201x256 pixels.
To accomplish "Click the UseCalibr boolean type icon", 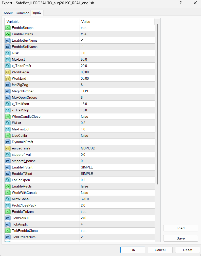I will (8, 136).
